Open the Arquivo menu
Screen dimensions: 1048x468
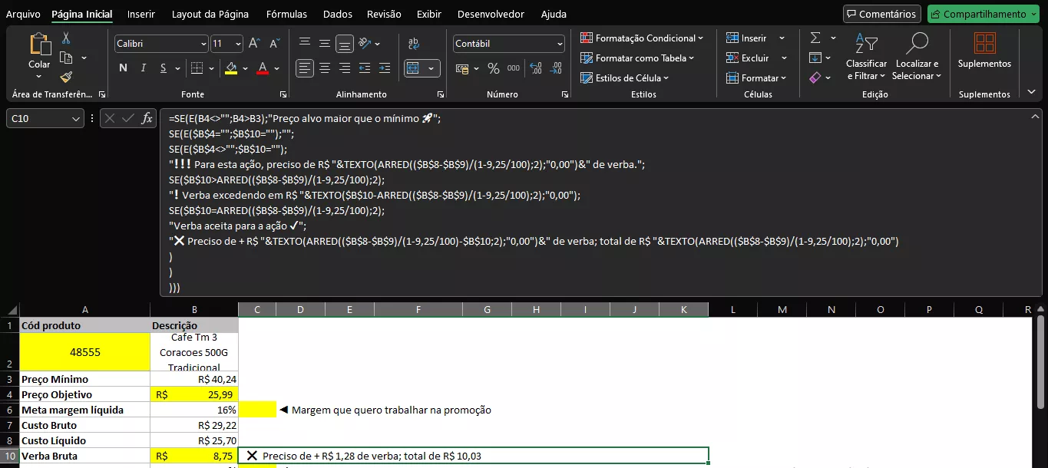[x=23, y=14]
